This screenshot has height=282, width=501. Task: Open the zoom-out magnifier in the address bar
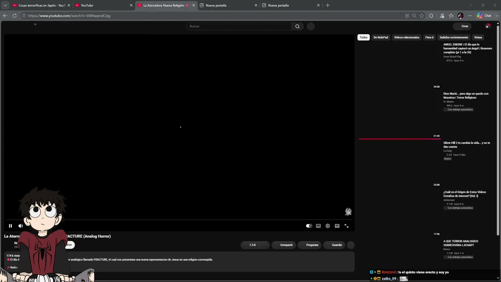pyautogui.click(x=414, y=16)
